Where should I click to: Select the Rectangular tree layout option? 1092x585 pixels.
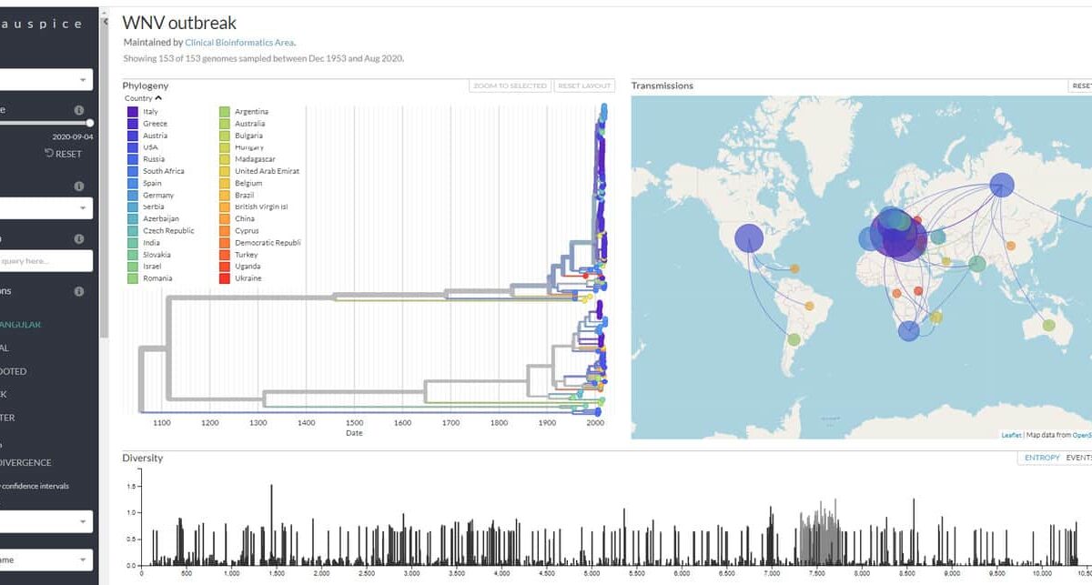pos(21,324)
